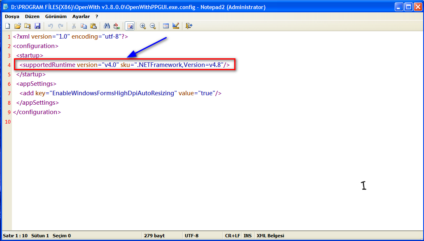Viewport: 424px width, 241px height.
Task: Click the Undo arrow icon
Action: (x=51, y=26)
